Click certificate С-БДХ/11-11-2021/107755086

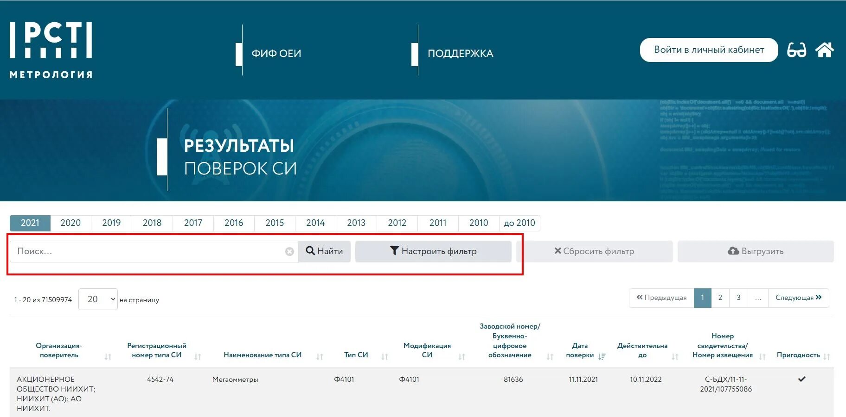tap(726, 384)
